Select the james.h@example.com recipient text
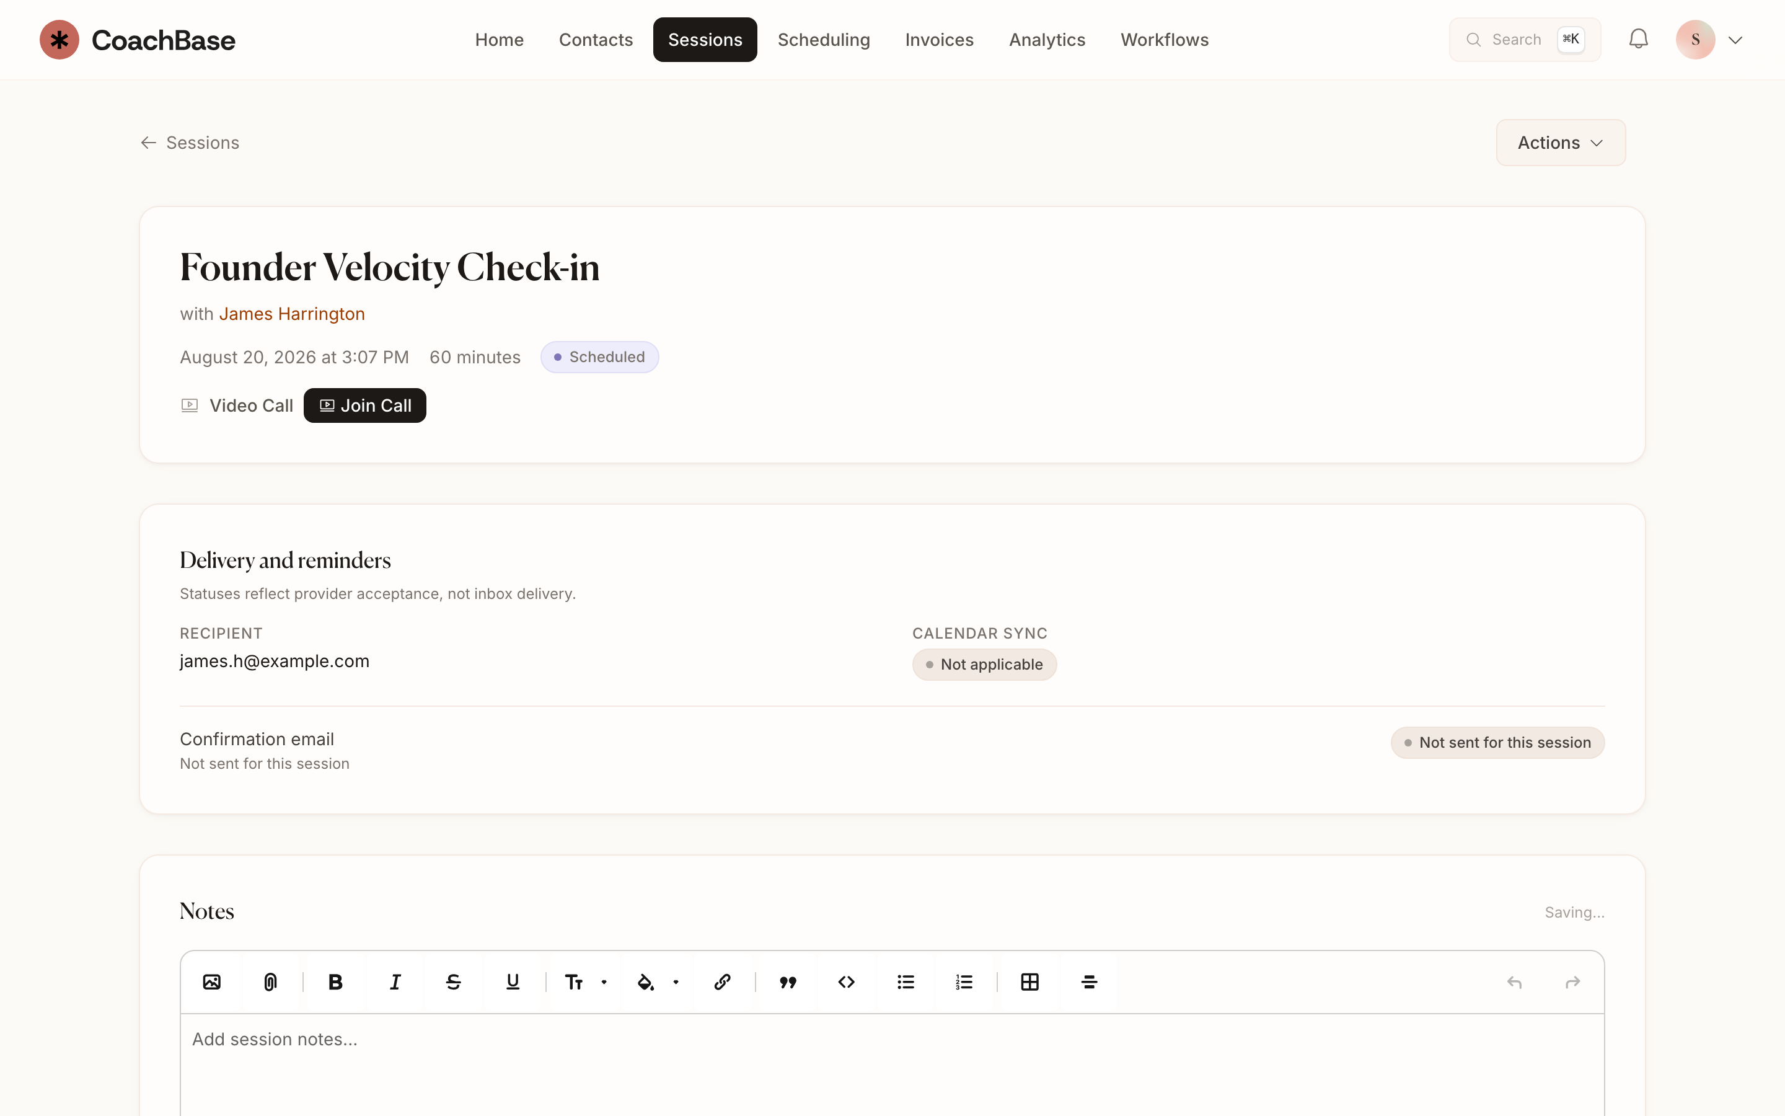 tap(275, 660)
